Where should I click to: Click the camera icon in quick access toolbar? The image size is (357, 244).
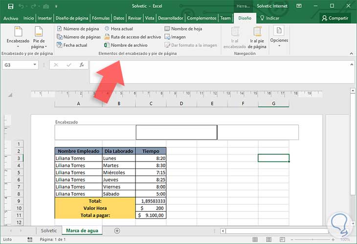pyautogui.click(x=46, y=6)
